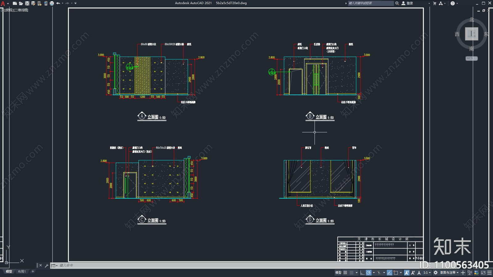This screenshot has width=493, height=277.
Task: Toggle isometric drafting icon
Action: pyautogui.click(x=379, y=273)
